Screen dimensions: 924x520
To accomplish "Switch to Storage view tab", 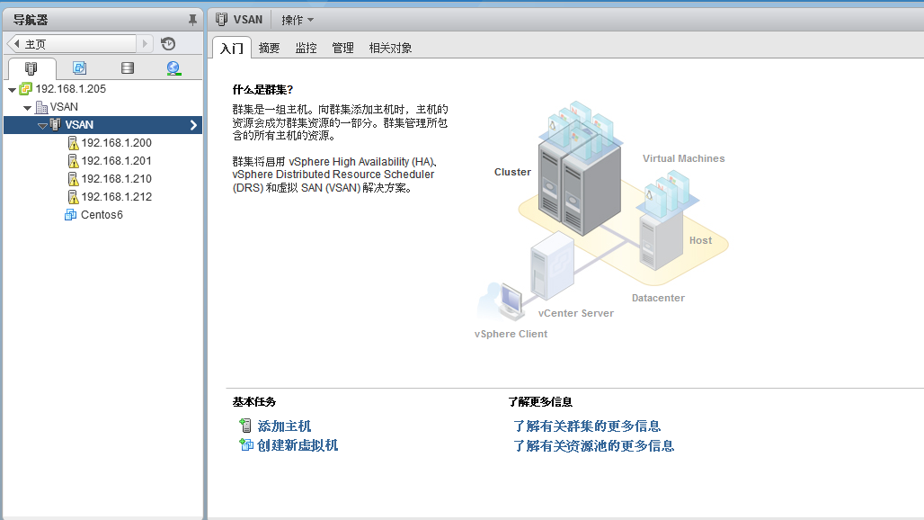I will [x=128, y=67].
